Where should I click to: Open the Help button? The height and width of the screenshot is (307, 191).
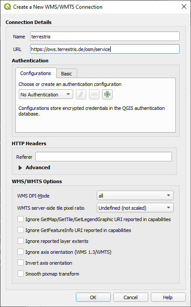point(168,297)
